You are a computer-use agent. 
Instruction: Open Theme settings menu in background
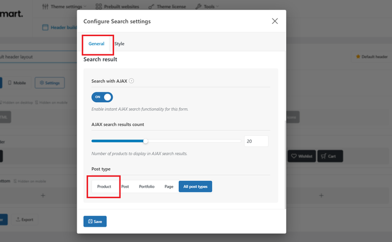point(64,7)
